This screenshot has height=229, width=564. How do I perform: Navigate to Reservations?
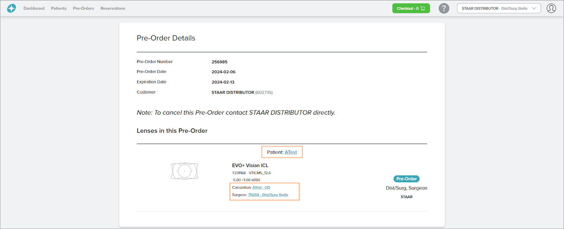(113, 8)
